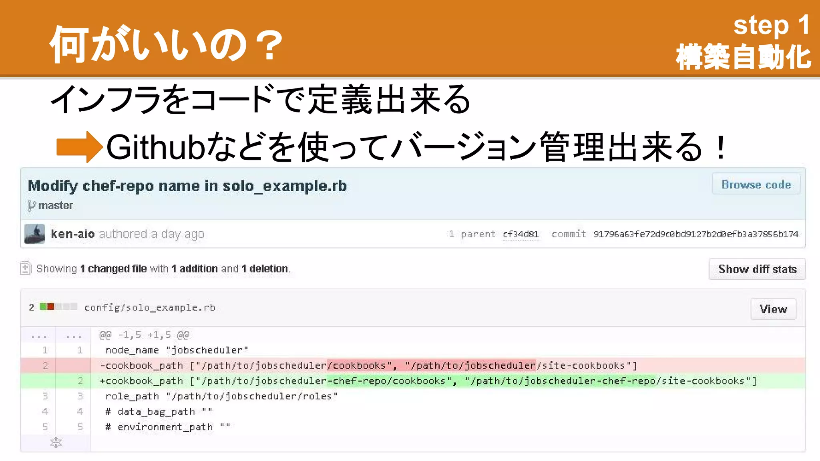820x461 pixels.
Task: Click the master branch icon
Action: pyautogui.click(x=32, y=206)
